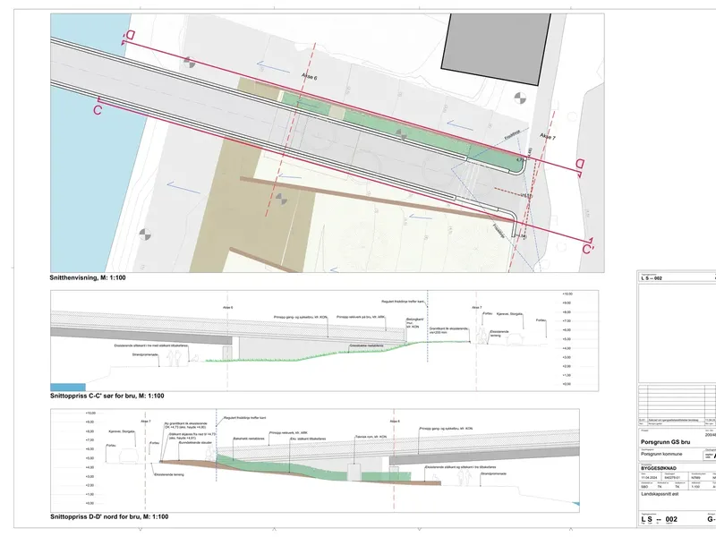The height and width of the screenshot is (537, 716).
Task: Click 'Eksisterende terreng' label in D-D' section
Action: pyautogui.click(x=169, y=475)
